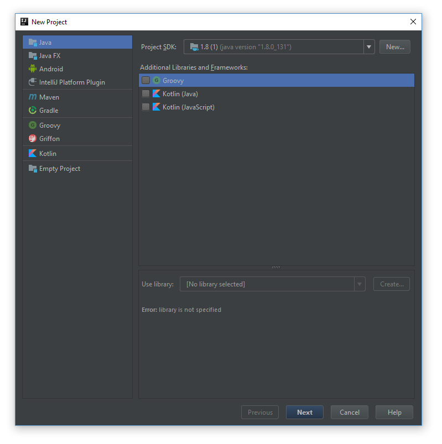Open the No library selected combo box
442x444 pixels.
[x=273, y=284]
